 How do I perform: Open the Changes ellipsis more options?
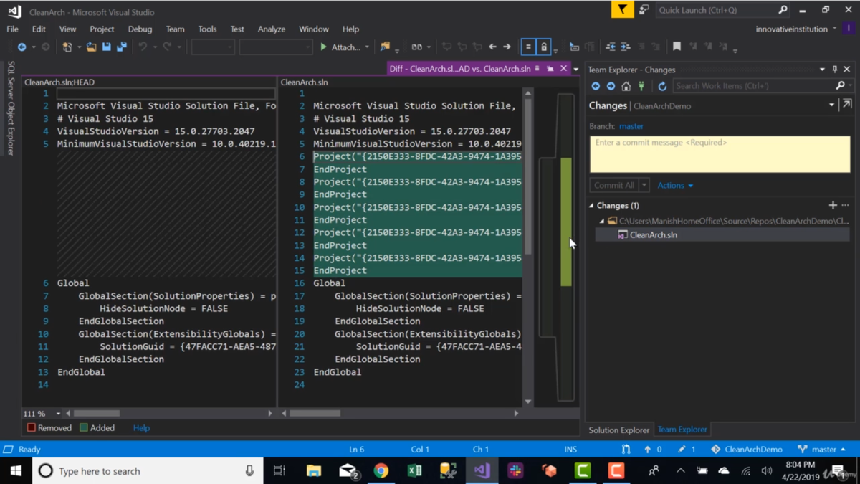(846, 206)
